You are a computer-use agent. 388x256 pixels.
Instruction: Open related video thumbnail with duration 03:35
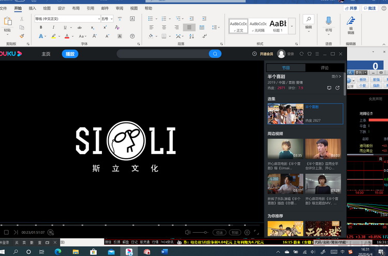pyautogui.click(x=285, y=148)
